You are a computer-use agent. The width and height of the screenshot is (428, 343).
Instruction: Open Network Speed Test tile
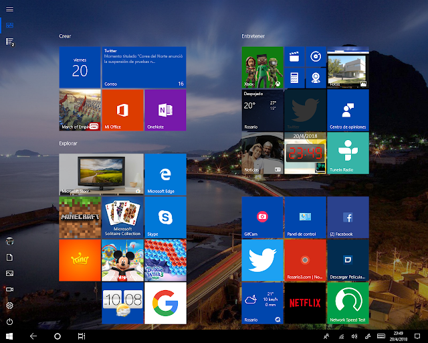click(348, 303)
